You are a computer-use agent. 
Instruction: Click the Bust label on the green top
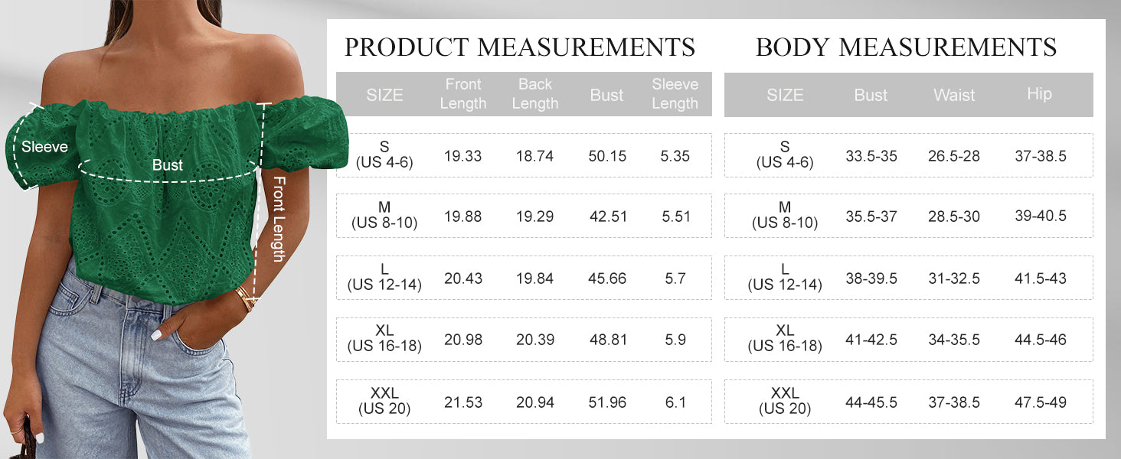[x=167, y=165]
